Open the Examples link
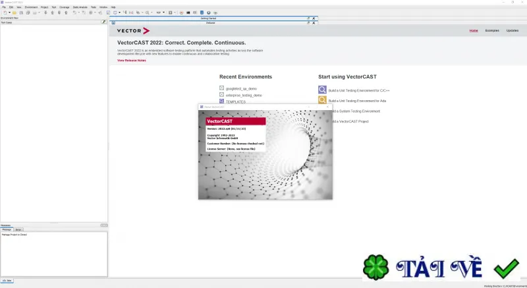The width and height of the screenshot is (527, 288). point(492,30)
